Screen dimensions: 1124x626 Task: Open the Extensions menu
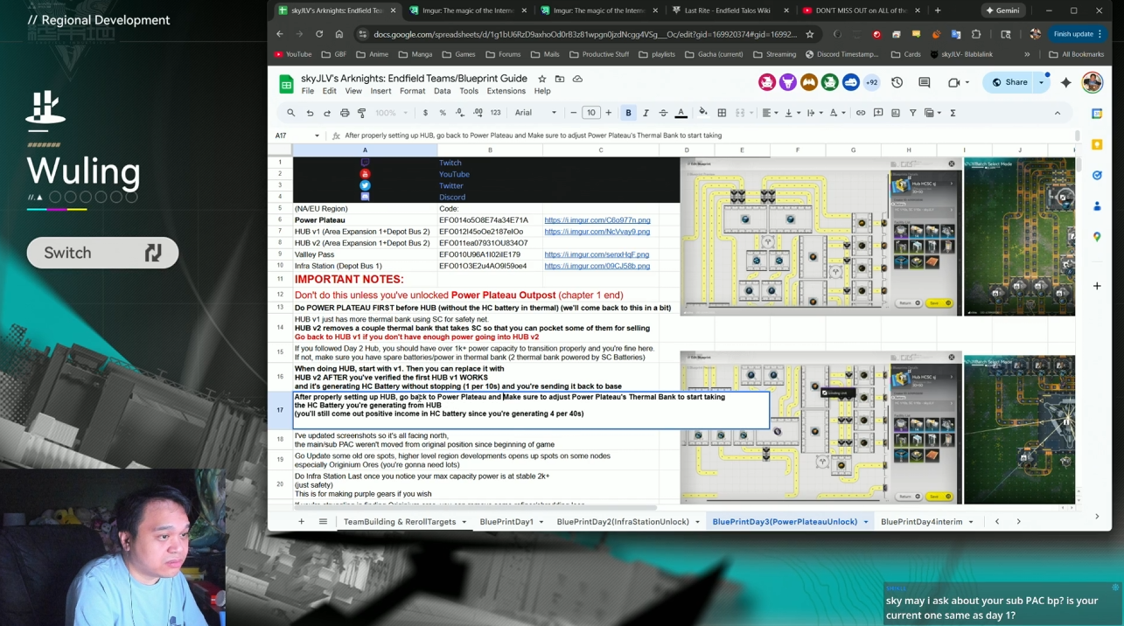point(506,91)
